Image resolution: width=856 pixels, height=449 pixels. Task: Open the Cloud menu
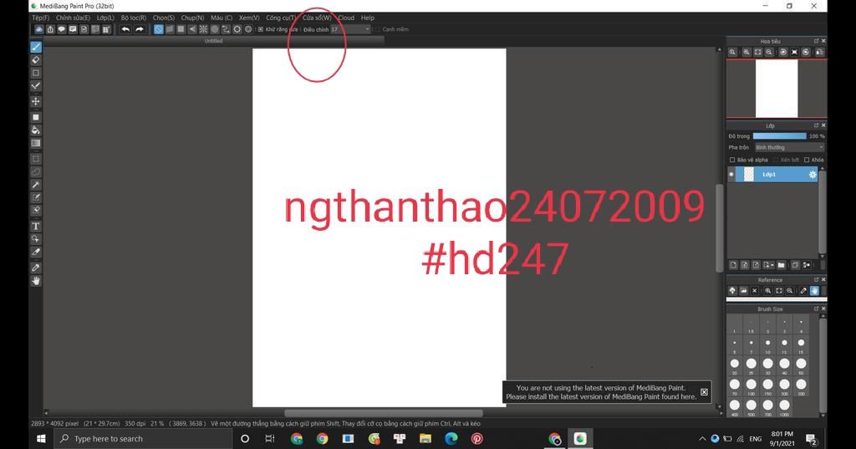[346, 18]
